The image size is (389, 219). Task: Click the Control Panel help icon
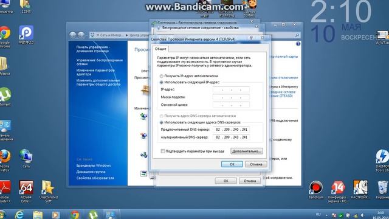(298, 44)
